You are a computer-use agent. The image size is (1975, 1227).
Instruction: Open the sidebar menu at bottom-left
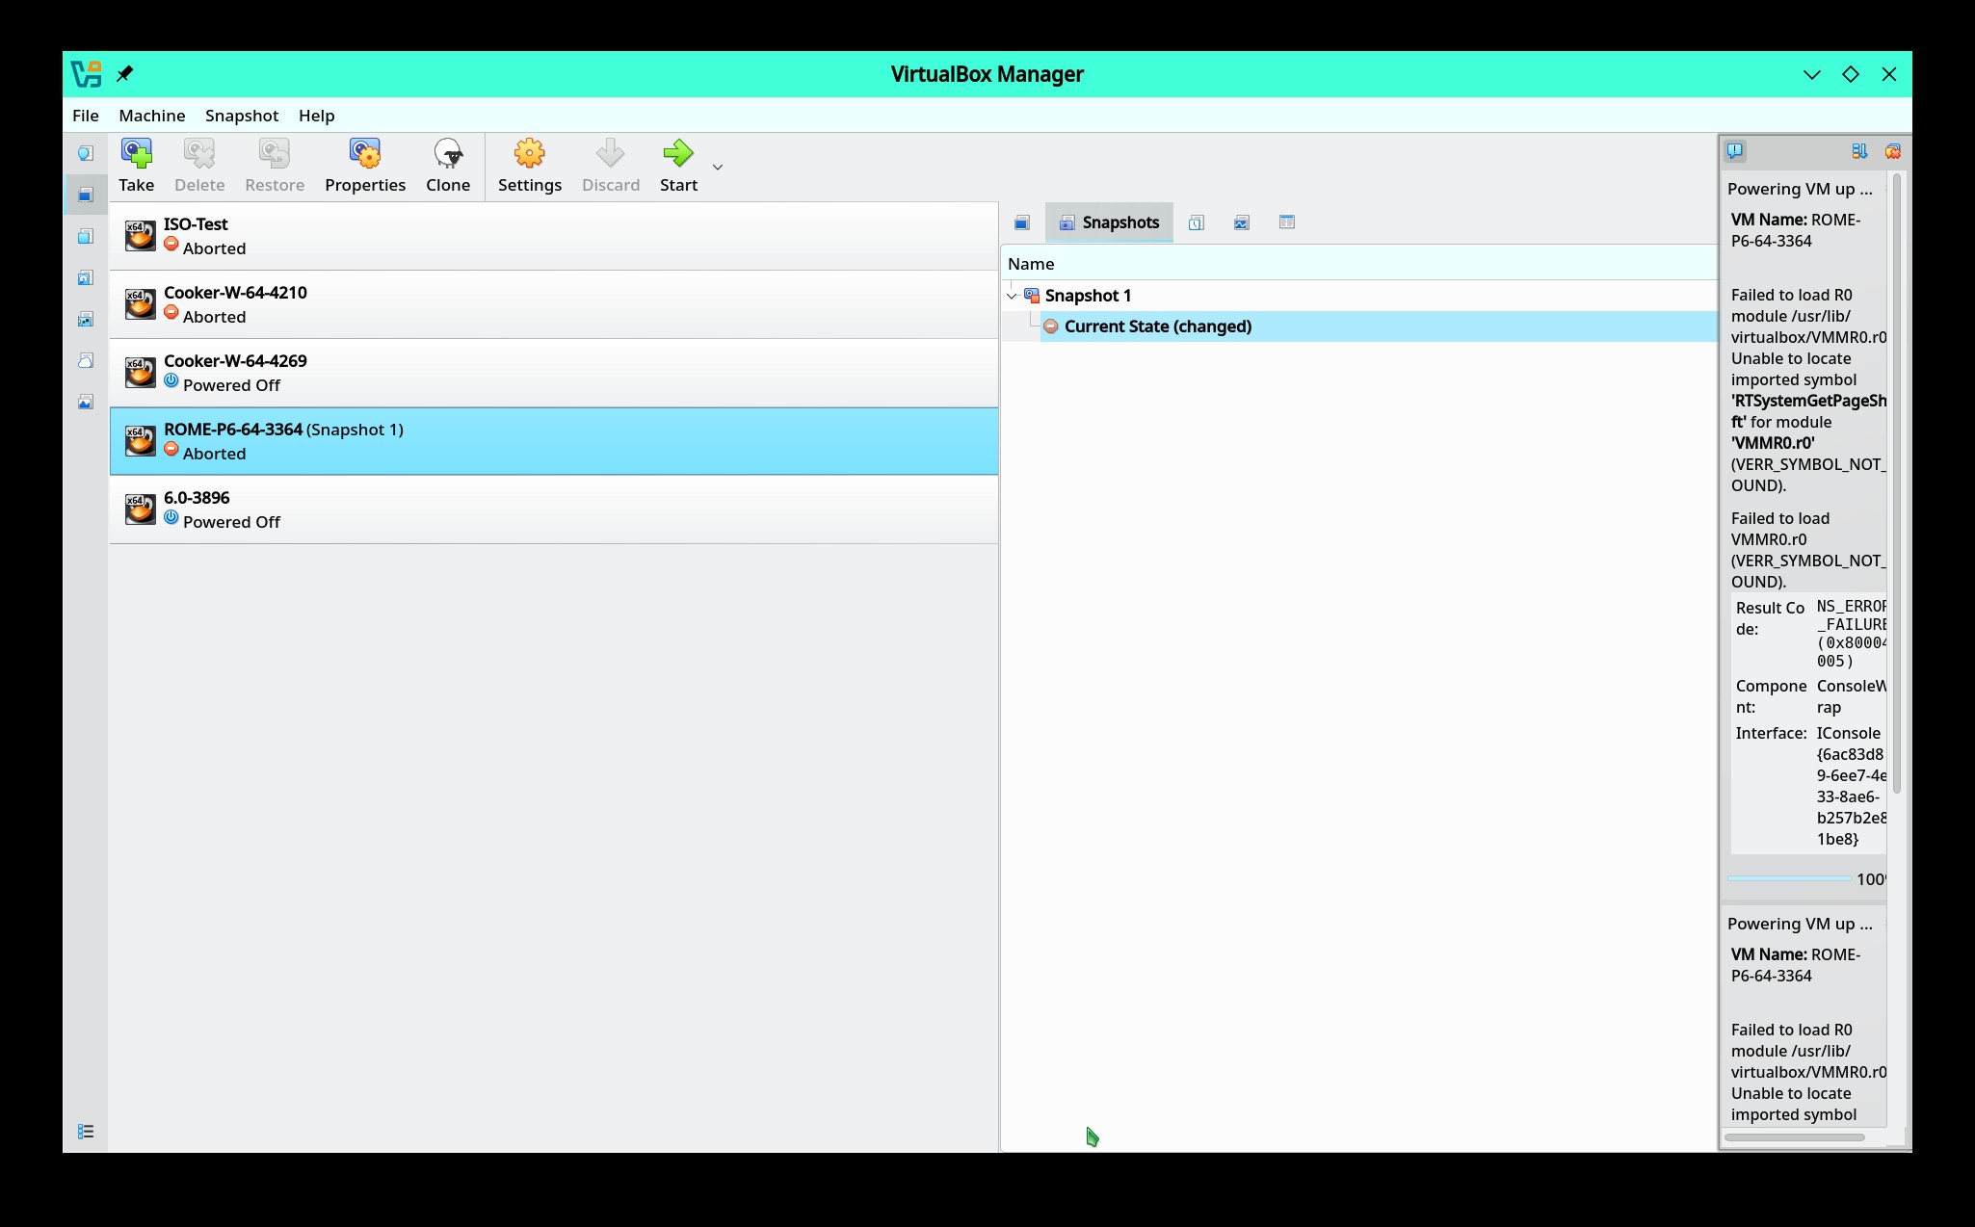click(x=86, y=1131)
